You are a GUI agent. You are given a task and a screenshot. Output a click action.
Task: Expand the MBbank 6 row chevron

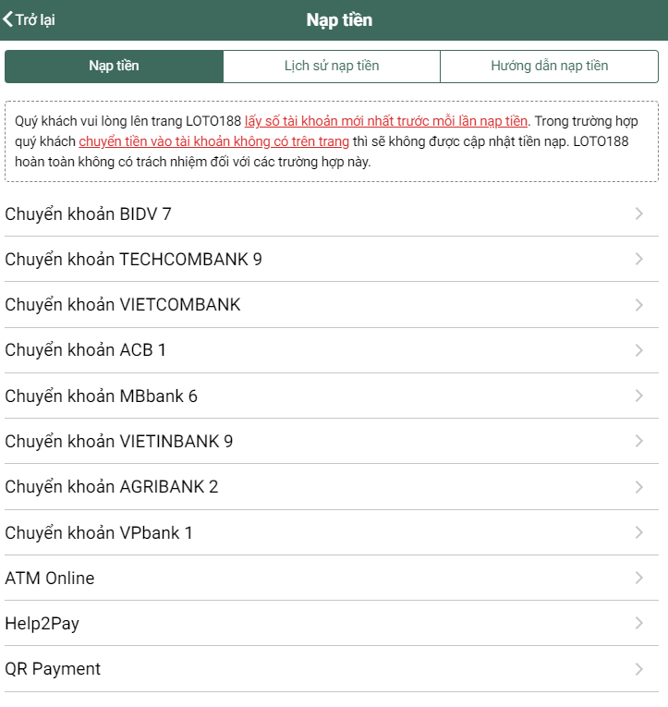pos(638,396)
